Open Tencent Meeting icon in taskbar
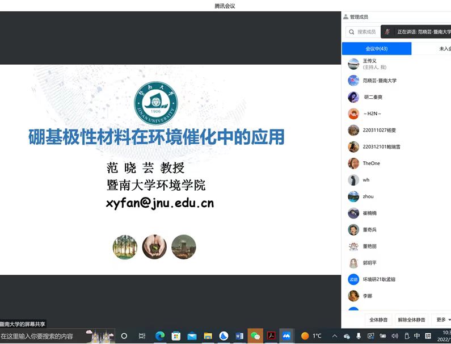Image resolution: width=451 pixels, height=344 pixels. [286, 335]
